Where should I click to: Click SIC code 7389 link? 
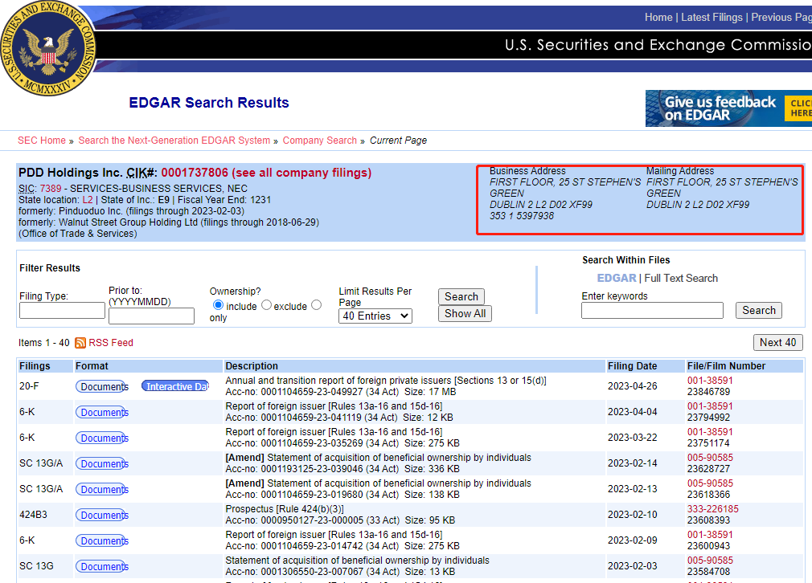pos(51,188)
